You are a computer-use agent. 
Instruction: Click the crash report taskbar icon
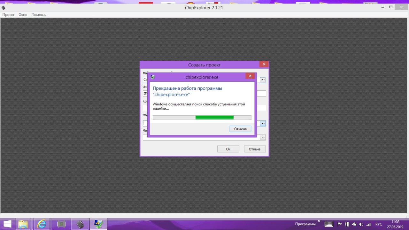[x=98, y=224]
